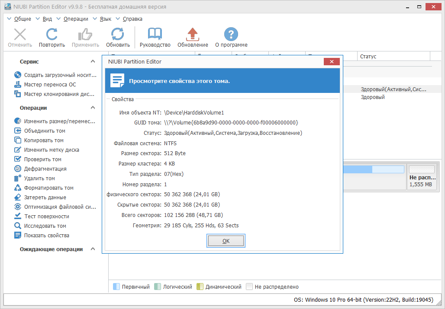Click the 07(Hex) partition type value
This screenshot has height=309, width=445.
coord(174,174)
